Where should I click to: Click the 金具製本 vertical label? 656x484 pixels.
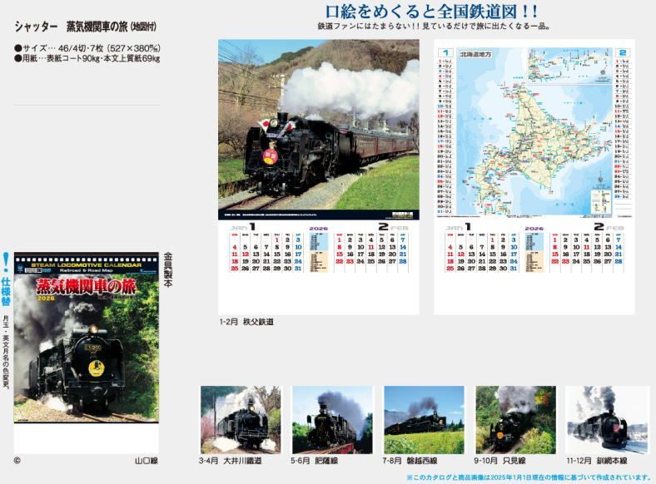[x=167, y=270]
